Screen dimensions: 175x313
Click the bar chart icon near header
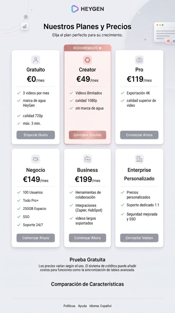(x=24, y=26)
